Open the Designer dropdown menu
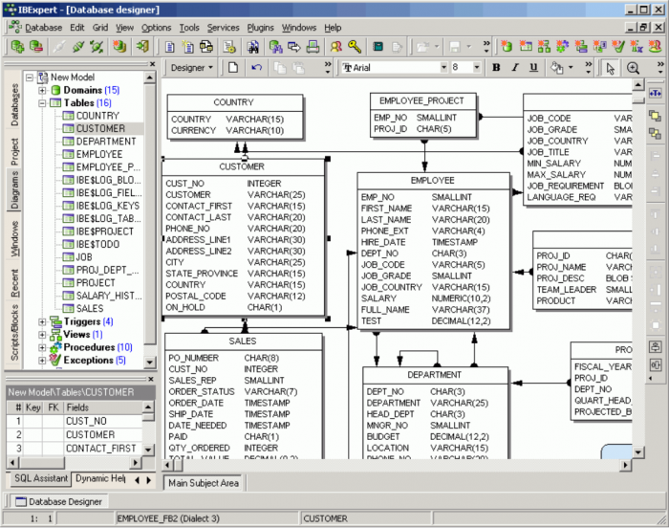 click(x=191, y=68)
